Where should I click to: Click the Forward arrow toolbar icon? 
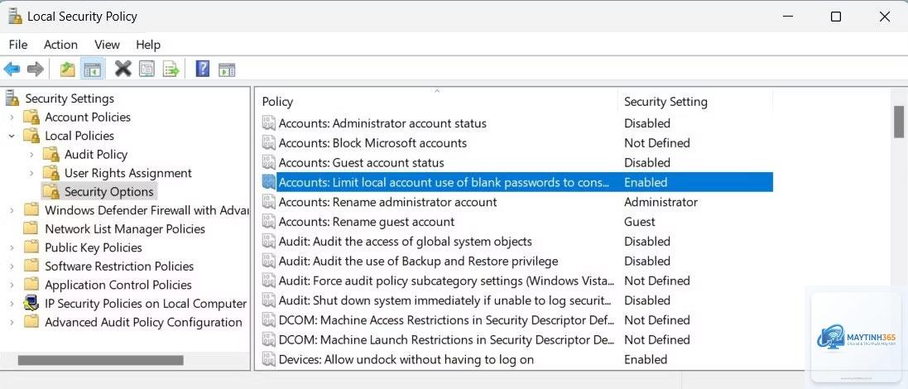36,70
